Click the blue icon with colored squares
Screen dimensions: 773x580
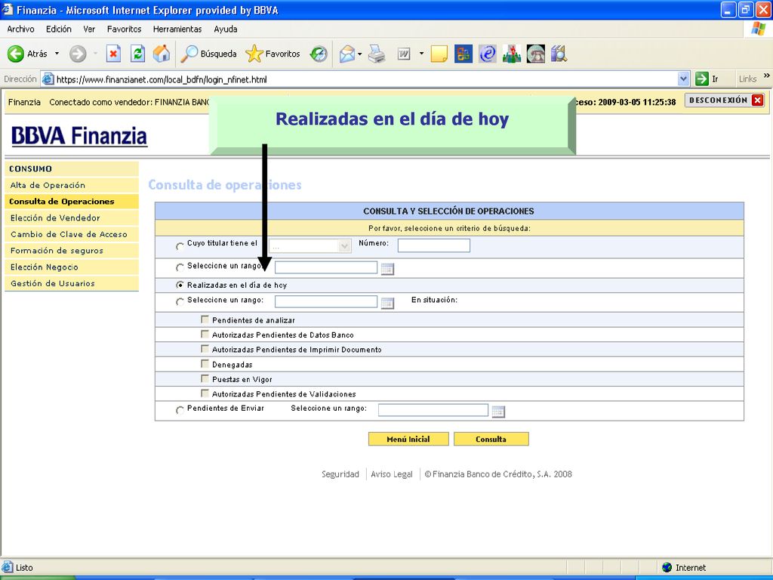(463, 54)
